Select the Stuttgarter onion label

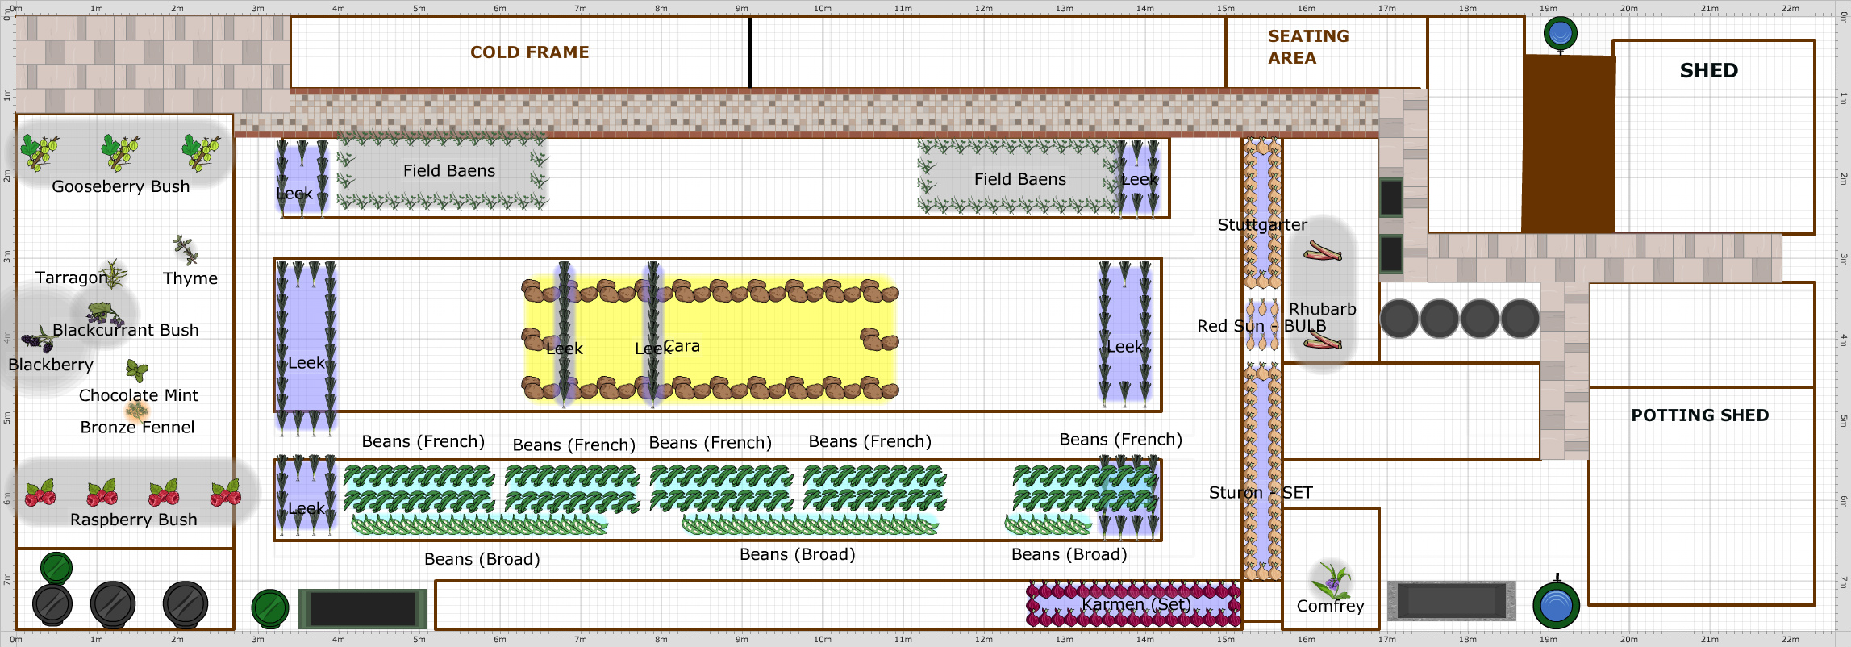point(1262,225)
